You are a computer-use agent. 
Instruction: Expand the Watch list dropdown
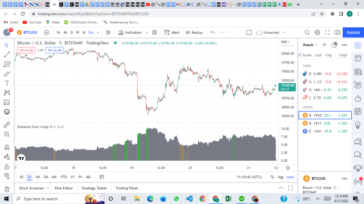tap(310, 45)
